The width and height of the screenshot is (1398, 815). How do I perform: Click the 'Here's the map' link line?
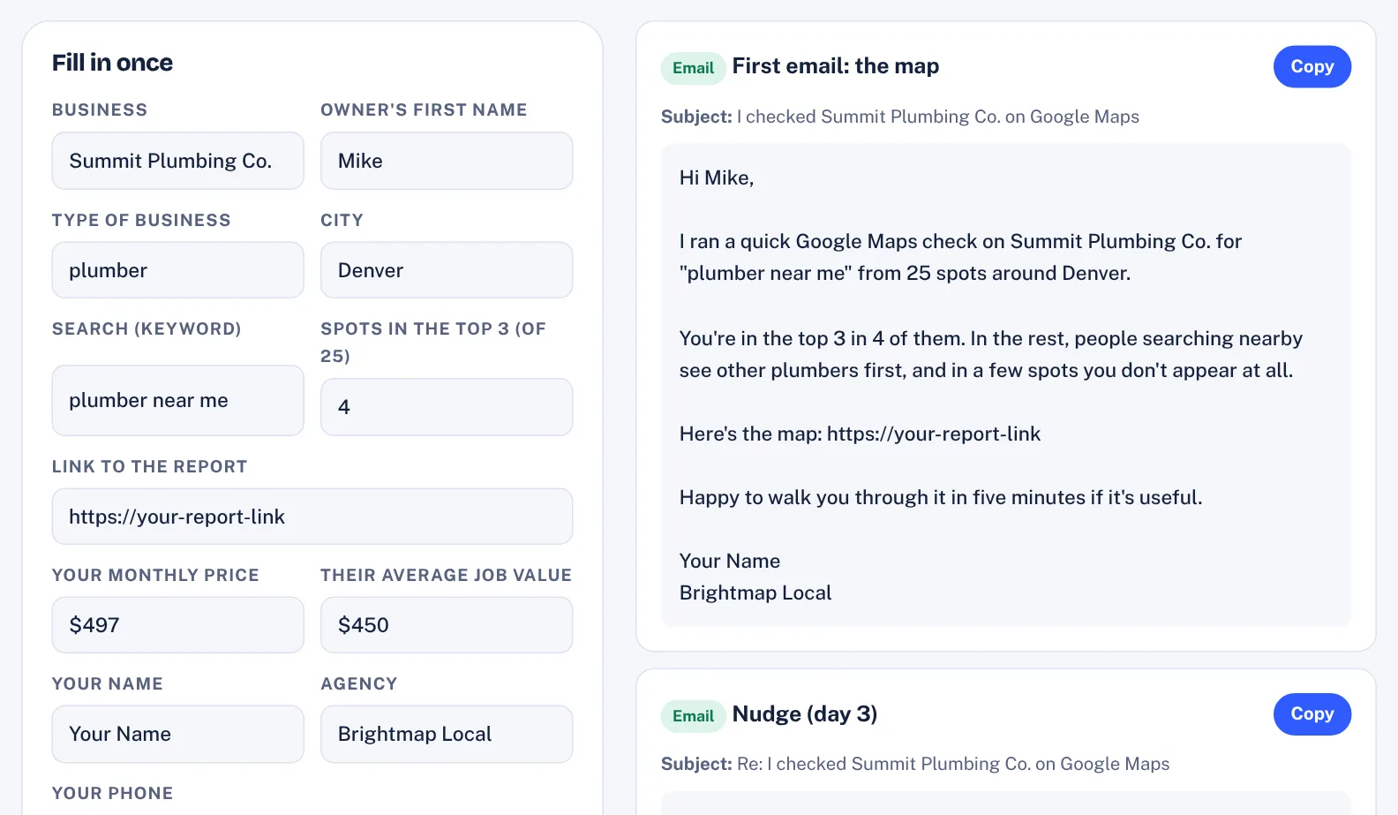(x=860, y=434)
